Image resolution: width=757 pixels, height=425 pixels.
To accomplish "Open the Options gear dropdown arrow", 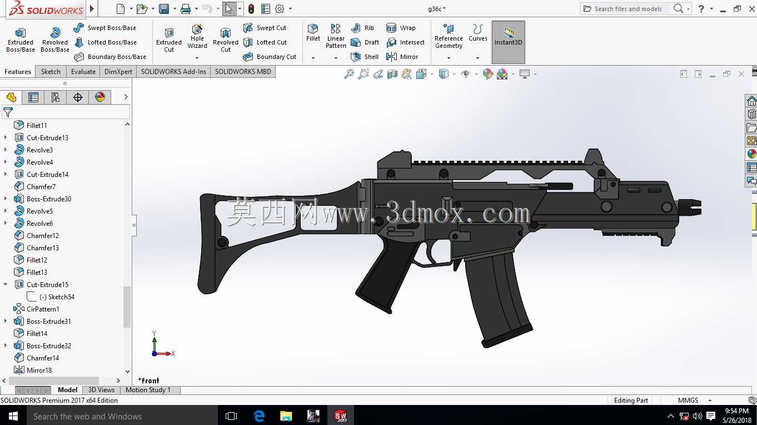I will coord(290,9).
